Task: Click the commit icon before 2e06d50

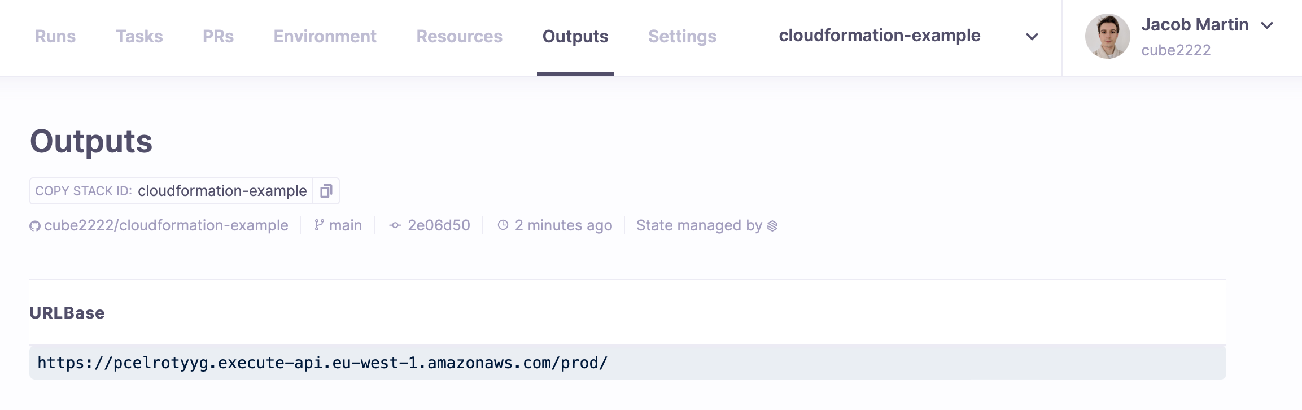Action: 394,225
